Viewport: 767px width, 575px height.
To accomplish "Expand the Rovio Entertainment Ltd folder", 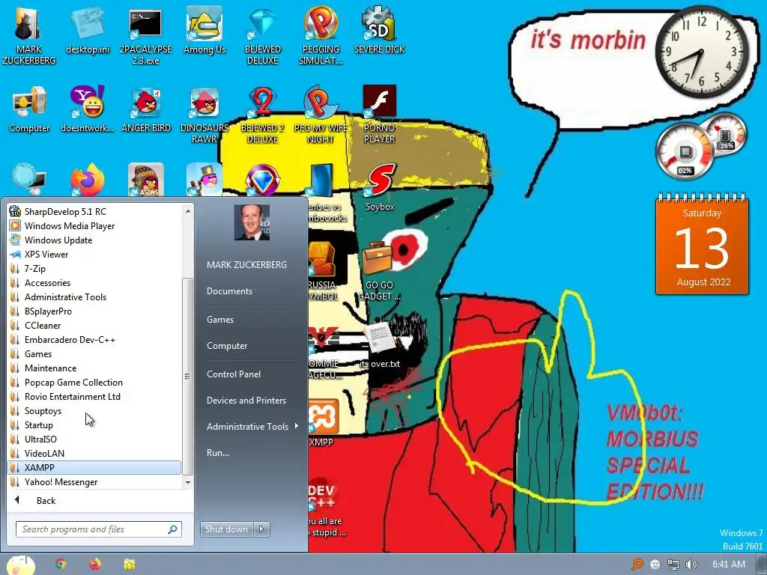I will (94, 397).
